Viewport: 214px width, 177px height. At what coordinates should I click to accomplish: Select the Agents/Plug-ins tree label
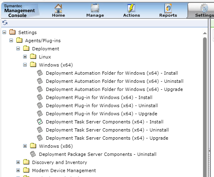(43, 41)
